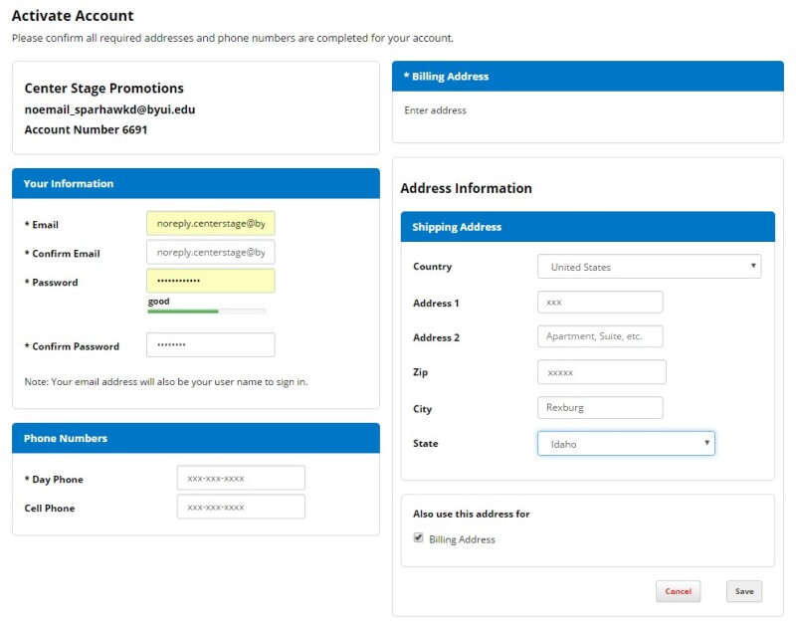
Task: Click the Confirm Password field
Action: [210, 345]
